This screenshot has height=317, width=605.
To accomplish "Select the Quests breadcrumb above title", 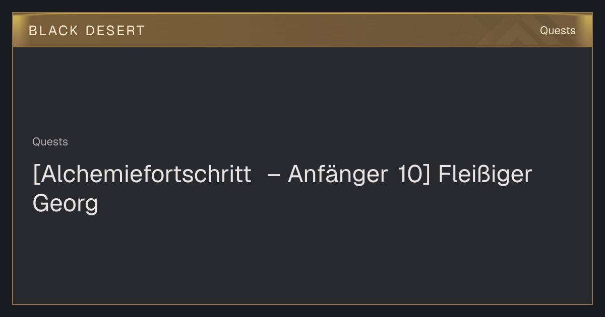I will pyautogui.click(x=50, y=142).
